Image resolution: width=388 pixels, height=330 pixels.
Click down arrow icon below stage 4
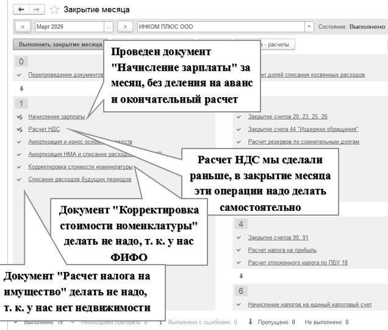241,276
